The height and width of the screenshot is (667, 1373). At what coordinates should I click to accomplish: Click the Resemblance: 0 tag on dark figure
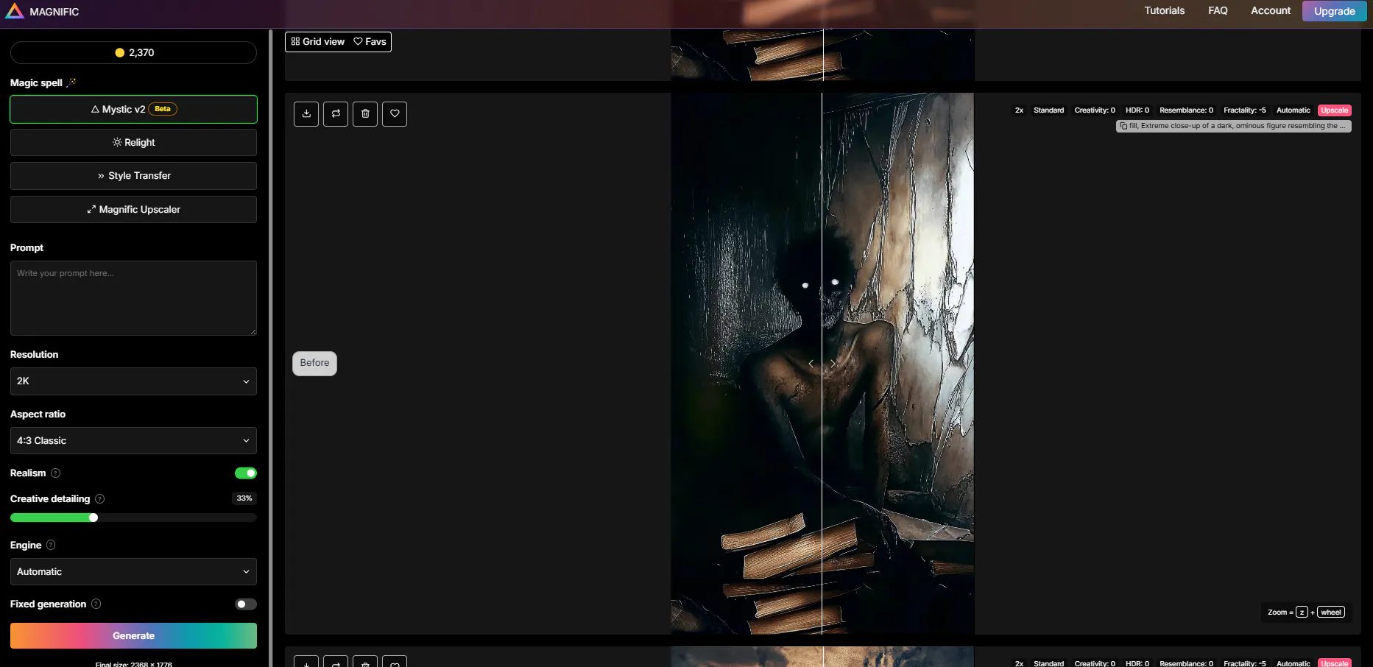point(1186,110)
